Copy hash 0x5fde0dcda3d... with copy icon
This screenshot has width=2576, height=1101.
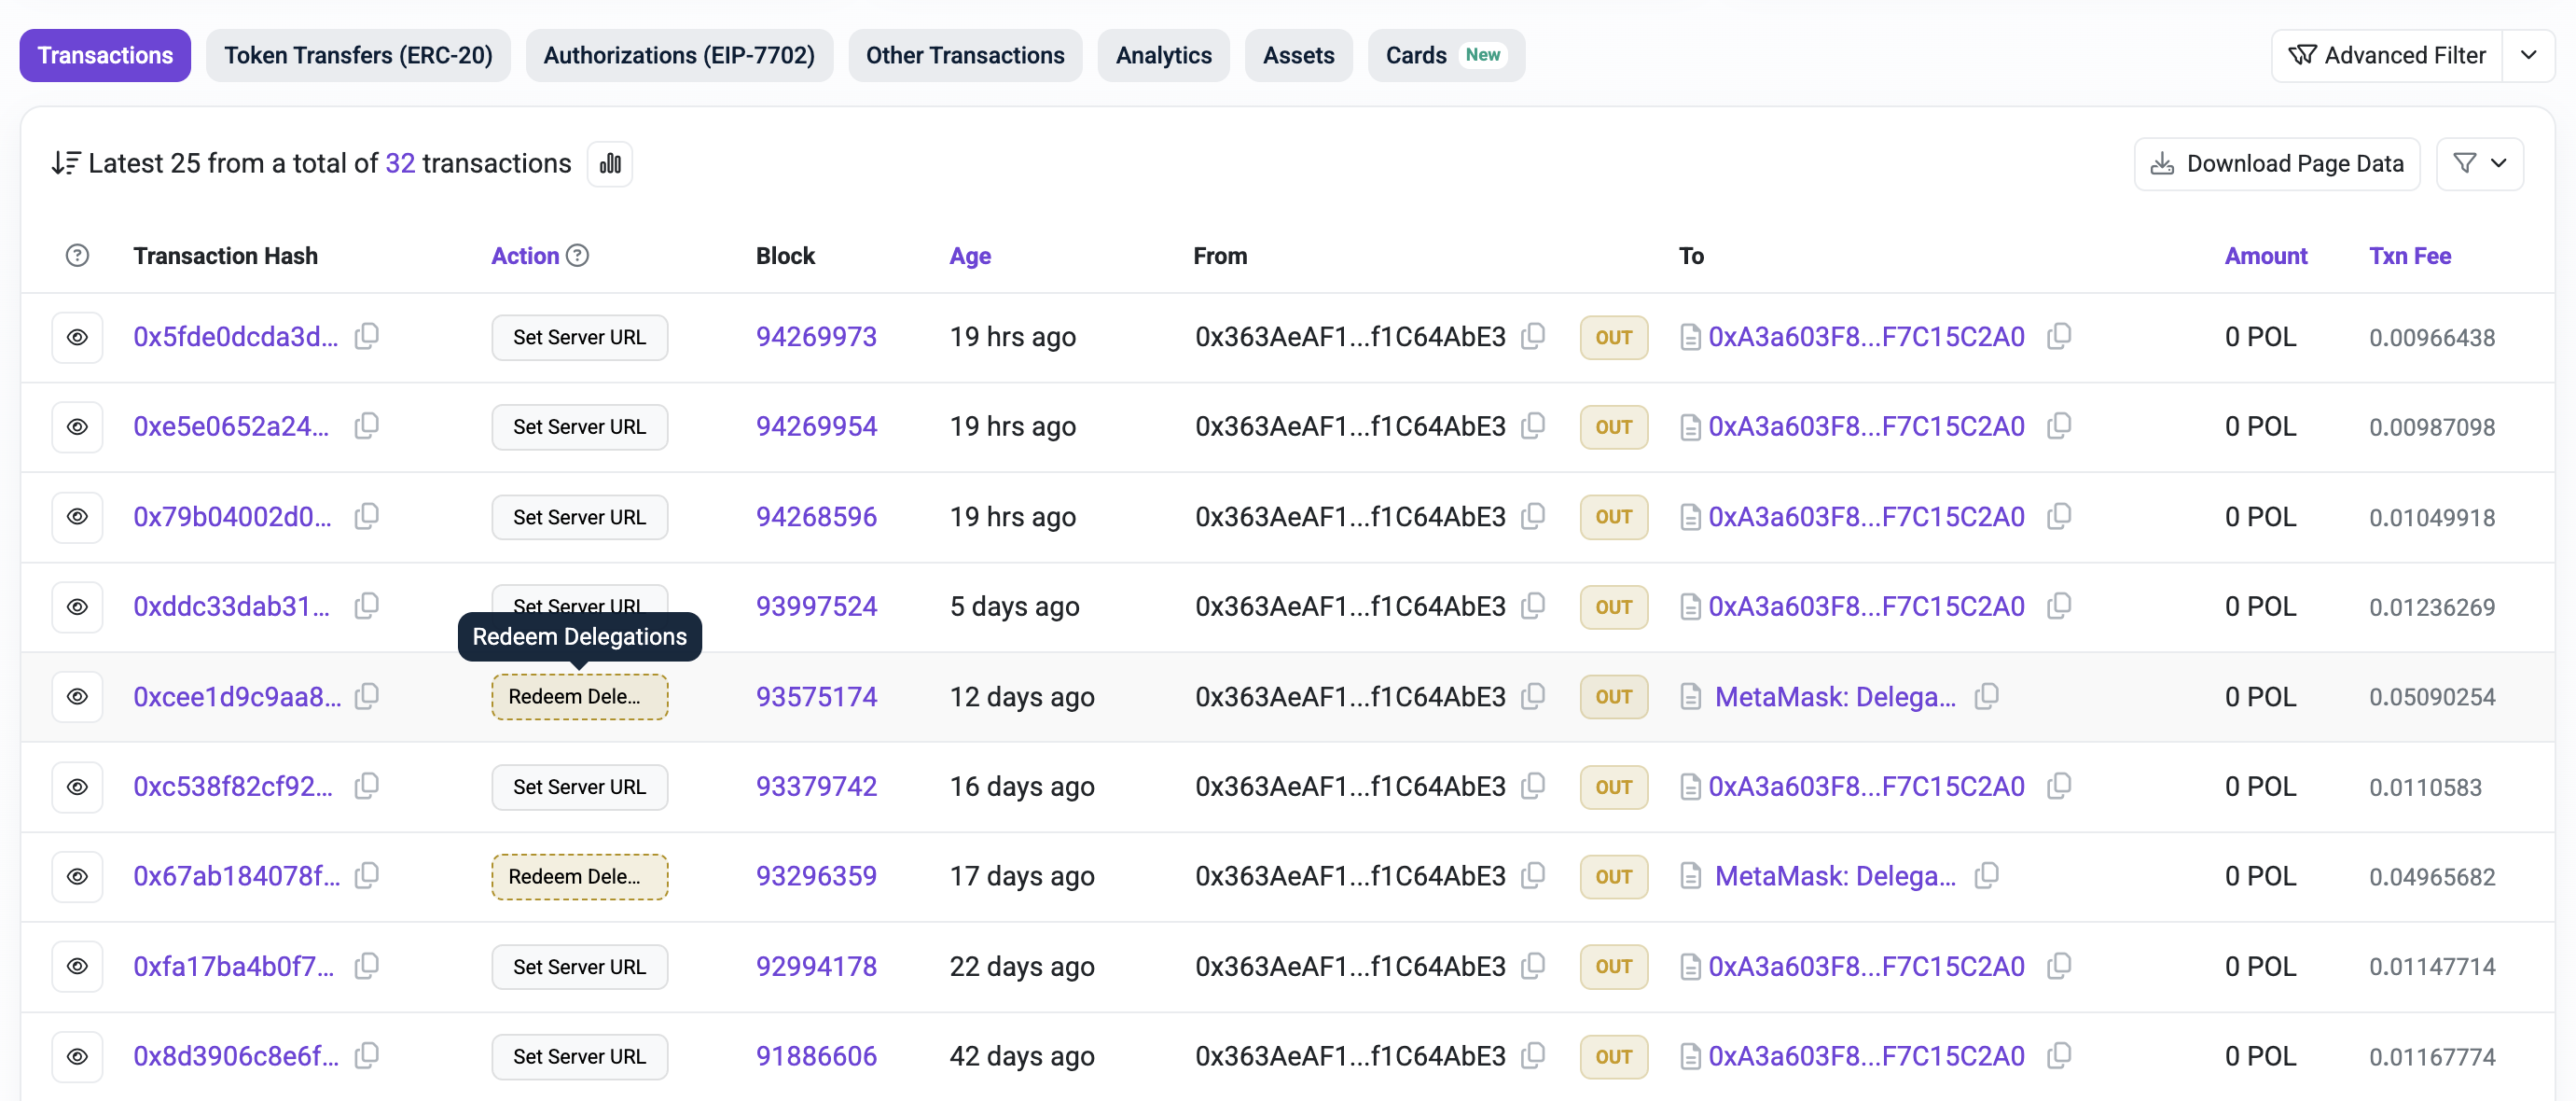pyautogui.click(x=367, y=336)
